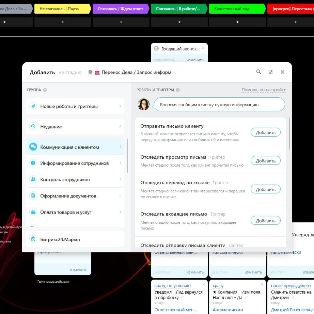
Task: Click the help icon next to ГРУППА
Action: click(45, 90)
